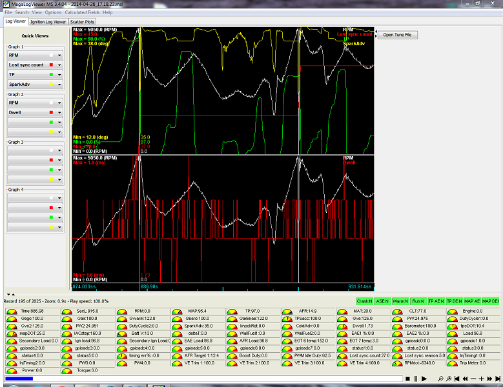This screenshot has width=503, height=387.
Task: Pause the log playback
Action: (x=416, y=378)
